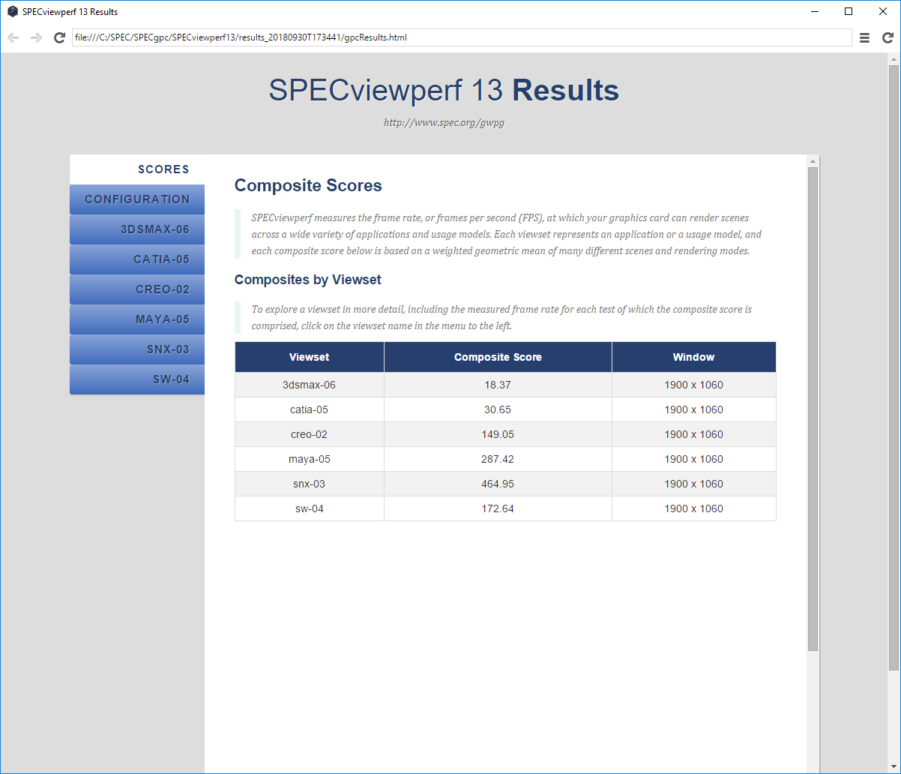
Task: Click the refresh icon beside hamburger menu
Action: (887, 37)
